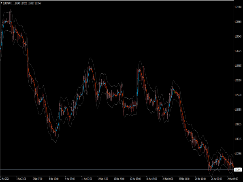Click the current price tag 1.17647
The width and height of the screenshot is (243, 182).
(238, 170)
